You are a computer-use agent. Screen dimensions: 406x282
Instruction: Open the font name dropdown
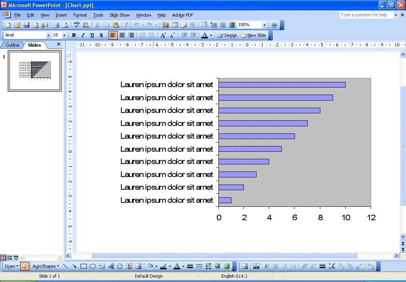tap(48, 35)
